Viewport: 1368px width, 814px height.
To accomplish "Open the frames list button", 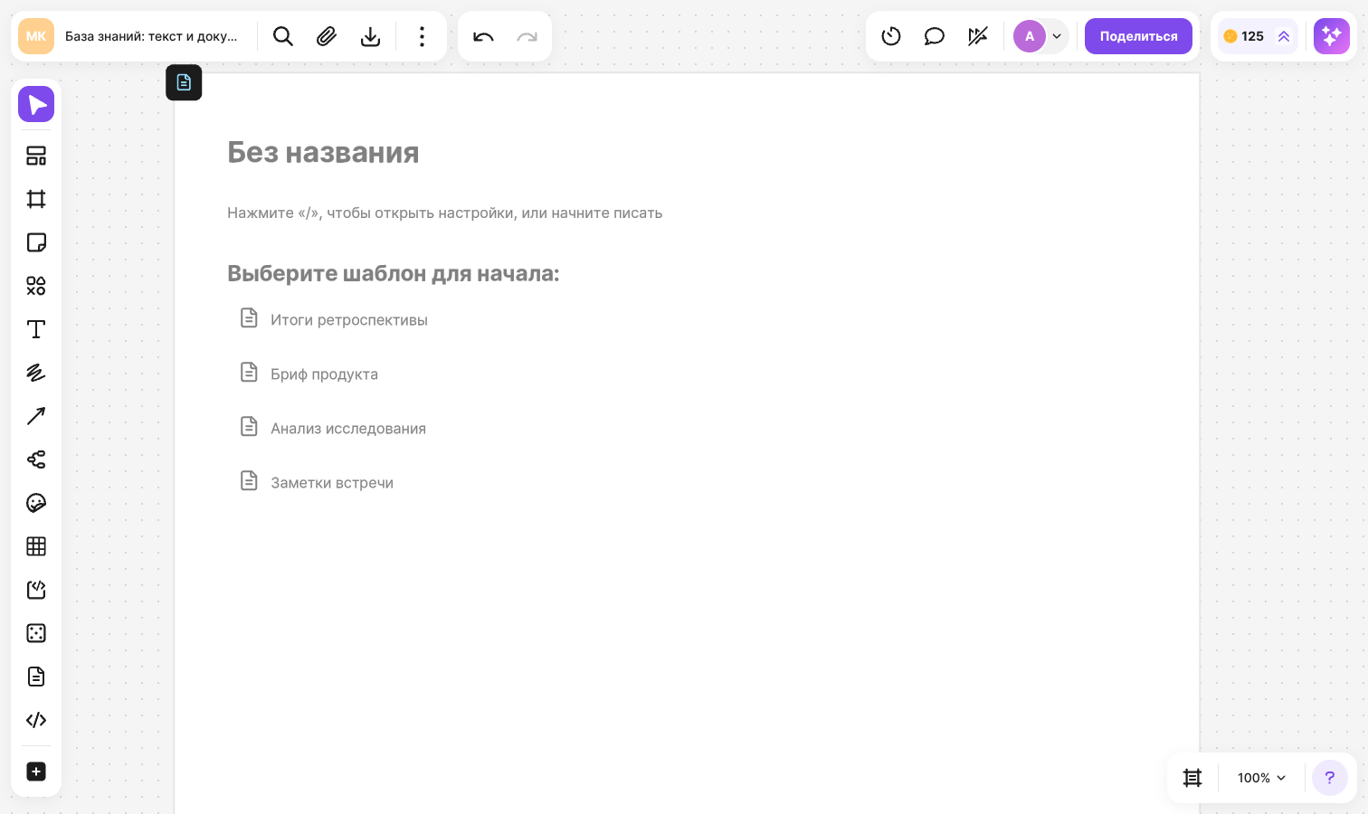I will pos(1192,778).
